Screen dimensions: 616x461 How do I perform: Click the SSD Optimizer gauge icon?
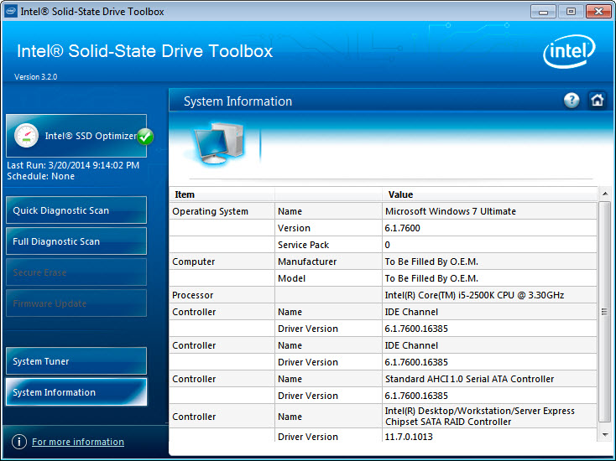(x=26, y=136)
